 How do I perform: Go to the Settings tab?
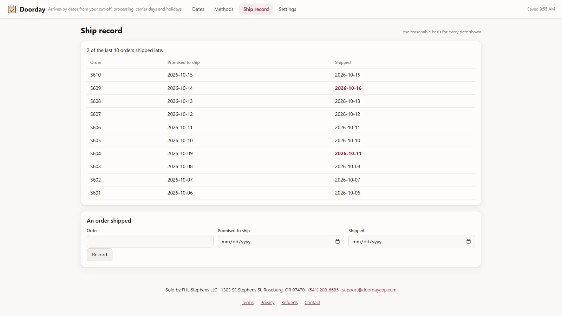[287, 9]
